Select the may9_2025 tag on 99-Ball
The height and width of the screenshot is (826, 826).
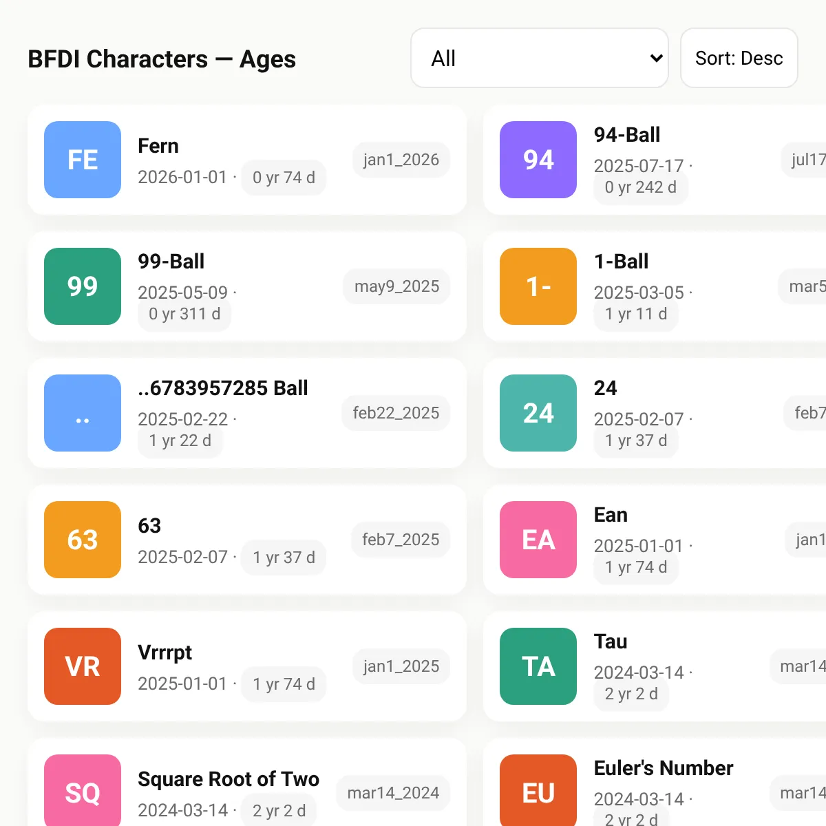click(x=396, y=286)
